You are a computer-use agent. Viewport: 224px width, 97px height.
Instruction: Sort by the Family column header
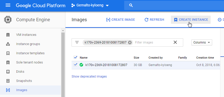pos(183,58)
